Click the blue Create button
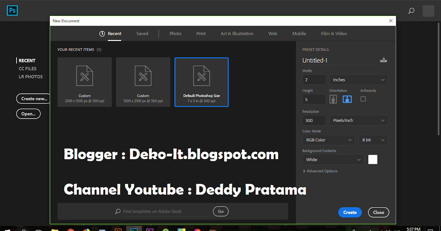This screenshot has height=231, width=441. tap(350, 212)
